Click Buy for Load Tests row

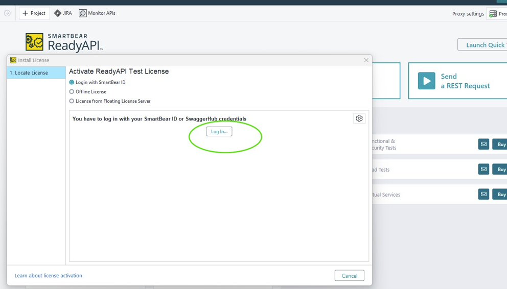(500, 169)
